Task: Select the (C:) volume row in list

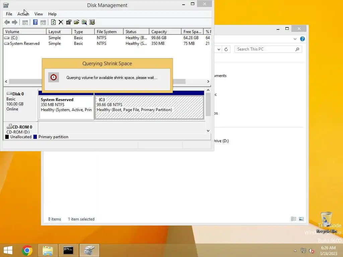Action: coord(107,38)
